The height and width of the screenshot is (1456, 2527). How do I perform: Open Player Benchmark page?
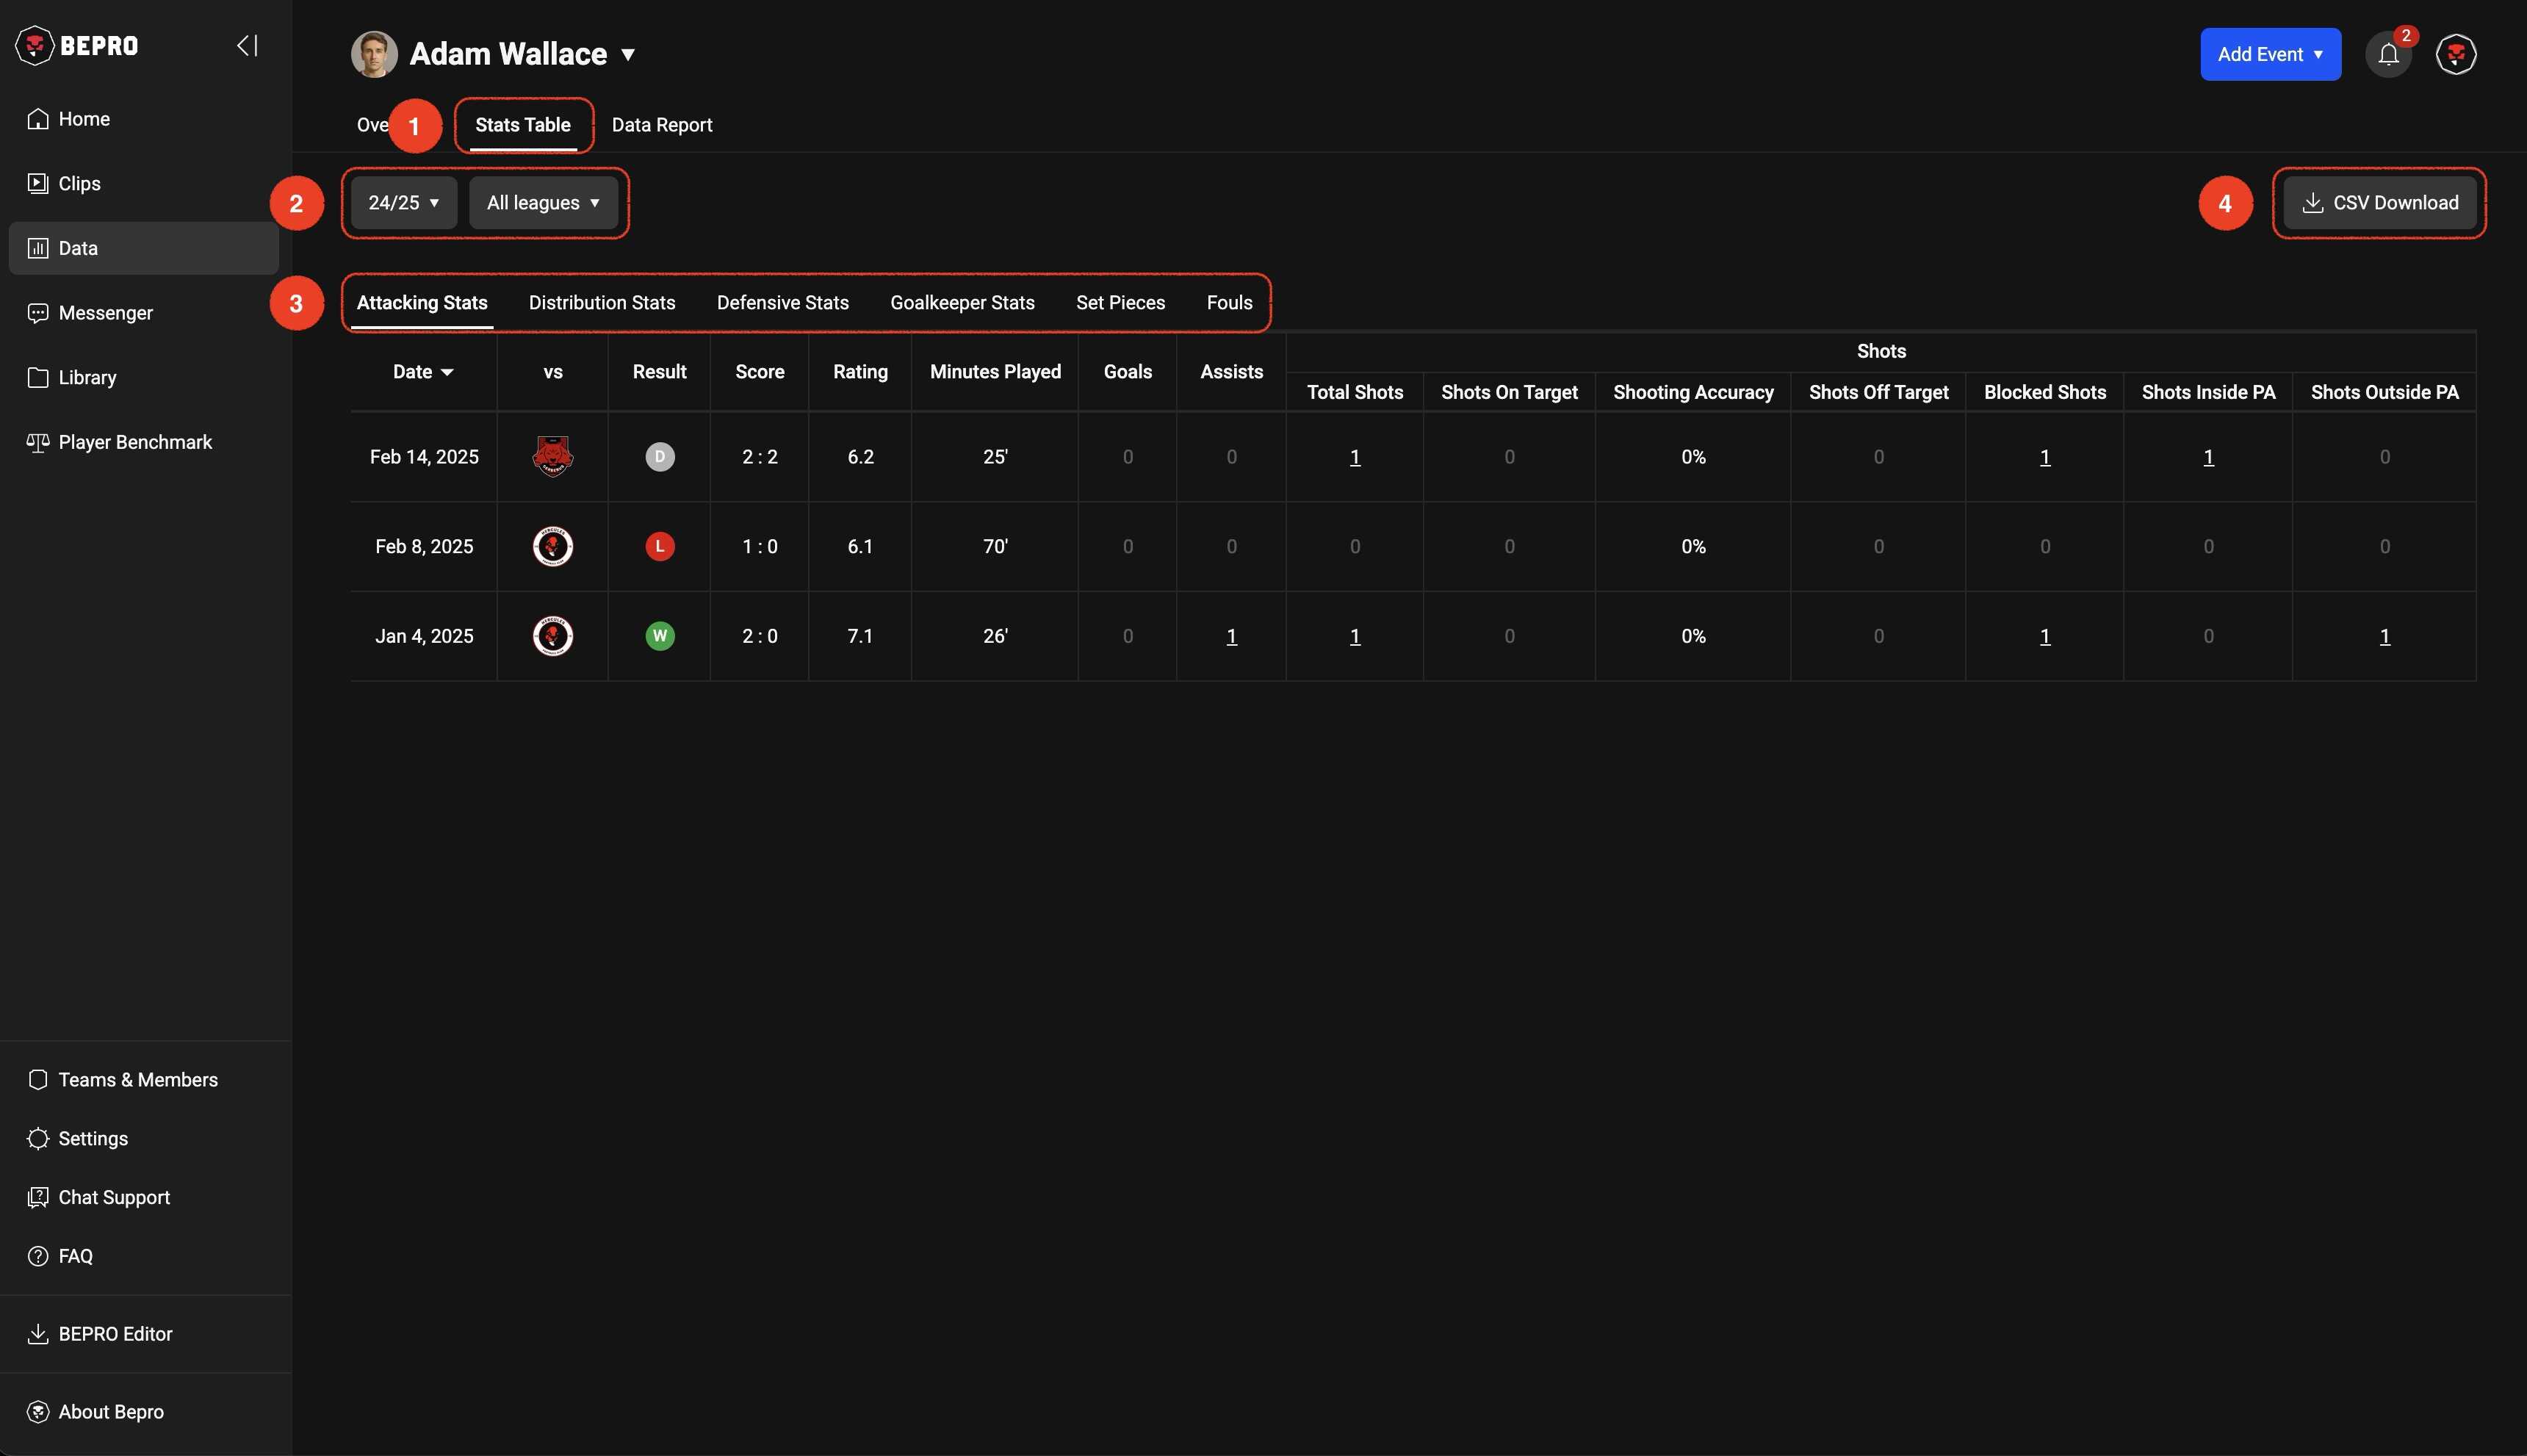pos(135,442)
